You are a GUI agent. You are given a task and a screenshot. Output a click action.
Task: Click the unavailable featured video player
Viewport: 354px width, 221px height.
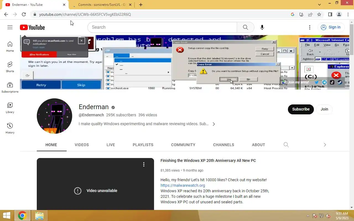tap(95, 184)
